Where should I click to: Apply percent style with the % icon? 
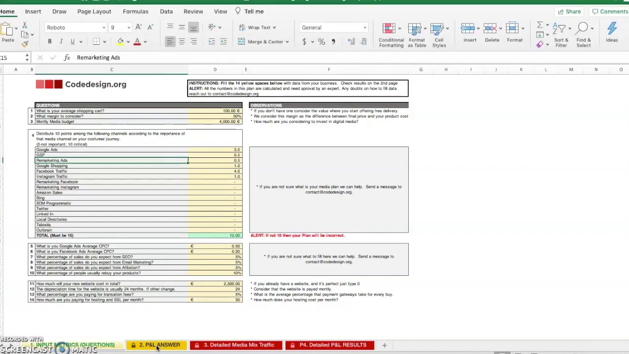click(x=321, y=42)
